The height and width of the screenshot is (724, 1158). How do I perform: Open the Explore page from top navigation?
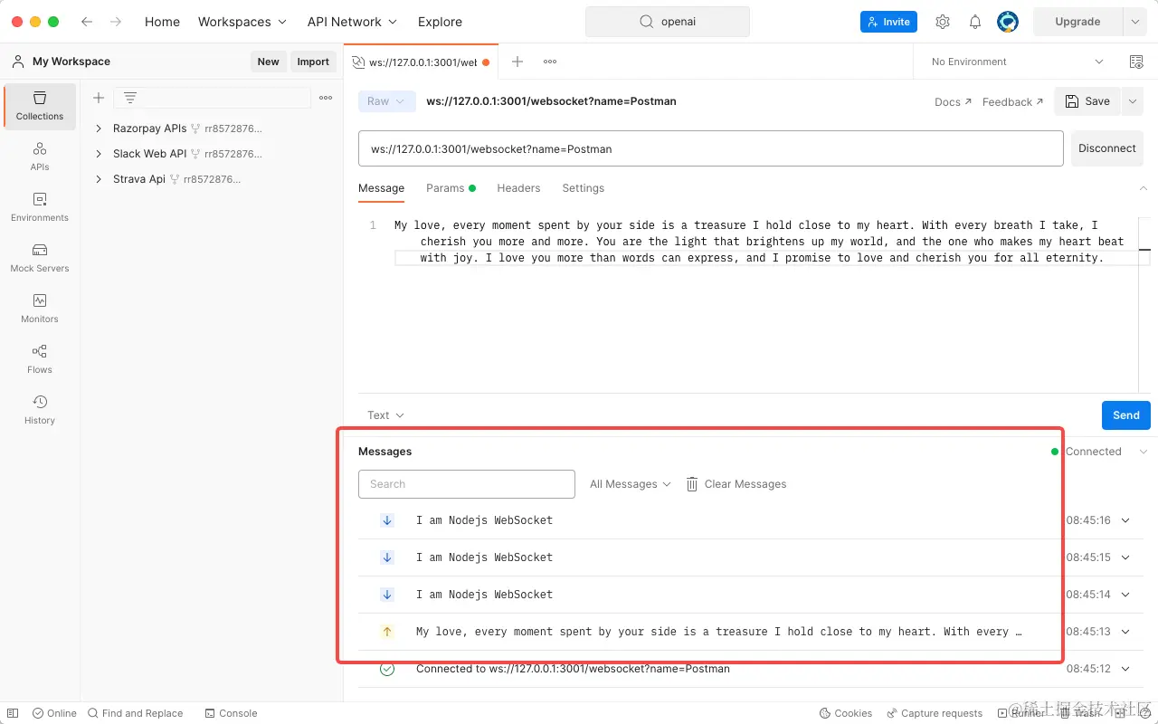(x=440, y=22)
